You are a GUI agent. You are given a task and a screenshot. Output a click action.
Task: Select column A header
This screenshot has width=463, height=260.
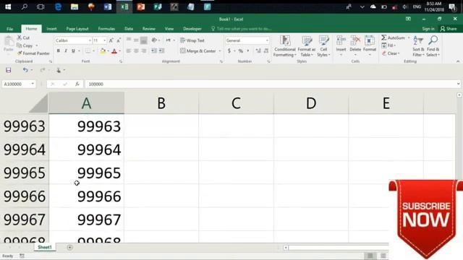coord(86,103)
